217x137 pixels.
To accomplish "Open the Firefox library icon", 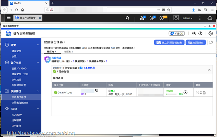I will (199, 10).
